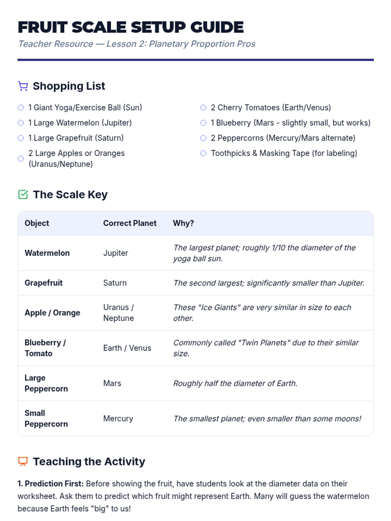The image size is (391, 521).
Task: Click the Why? column header
Action: point(183,223)
